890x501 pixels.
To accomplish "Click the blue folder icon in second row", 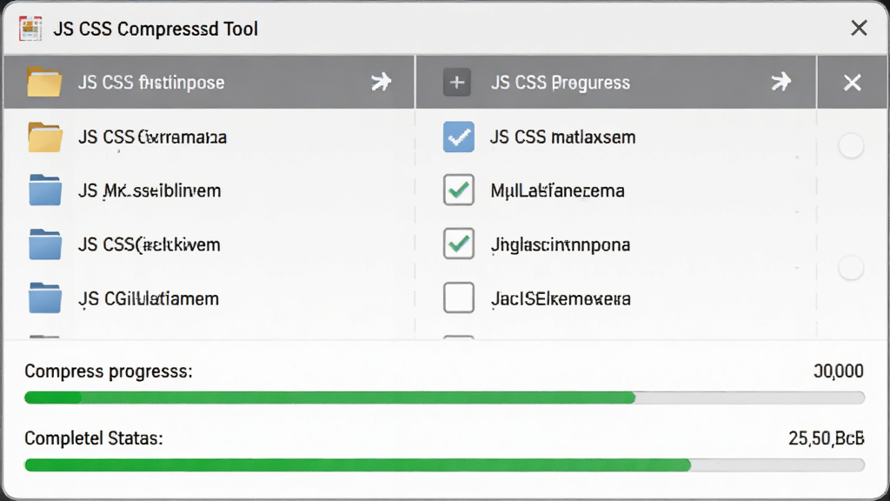I will 45,190.
